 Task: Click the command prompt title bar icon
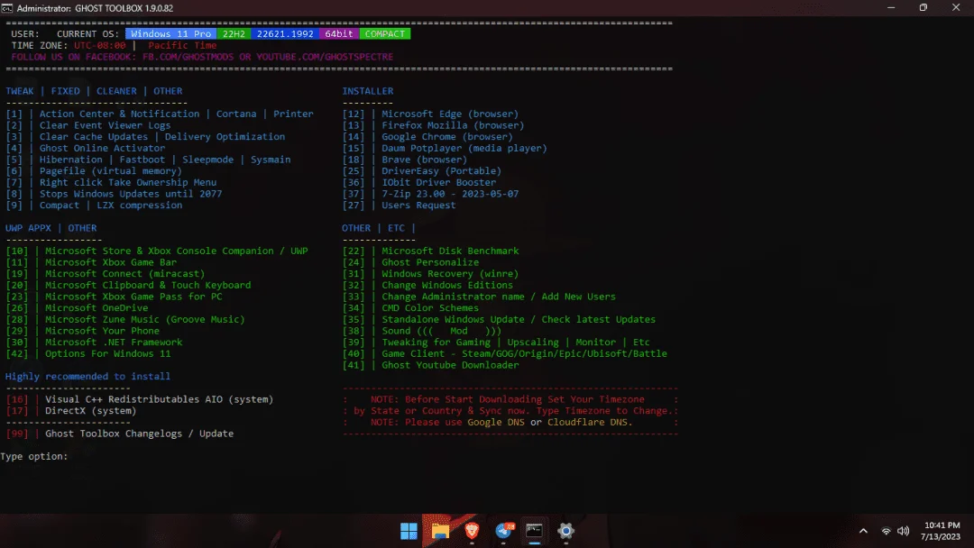point(7,8)
